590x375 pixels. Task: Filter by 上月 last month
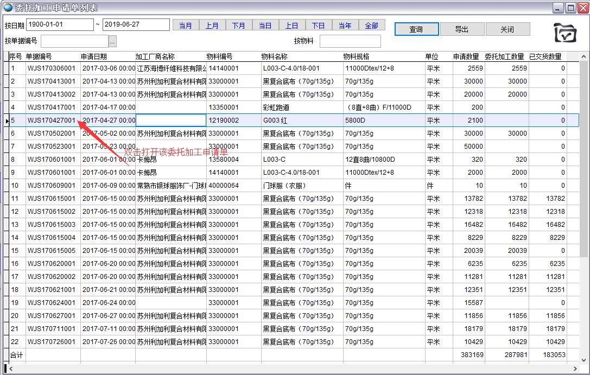(x=212, y=26)
